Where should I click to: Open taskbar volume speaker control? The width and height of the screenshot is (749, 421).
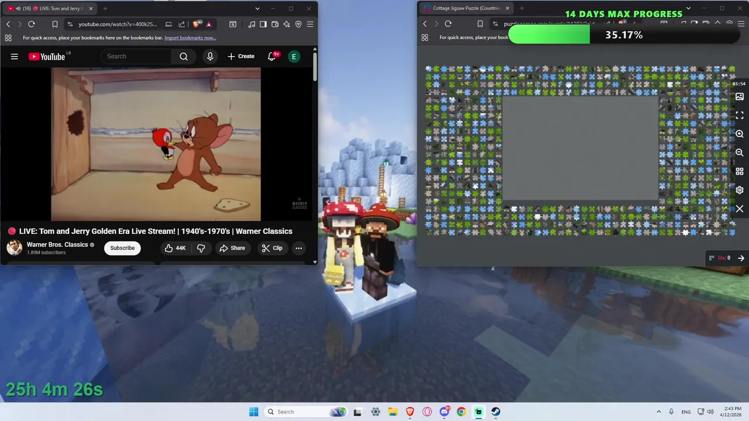pyautogui.click(x=710, y=412)
